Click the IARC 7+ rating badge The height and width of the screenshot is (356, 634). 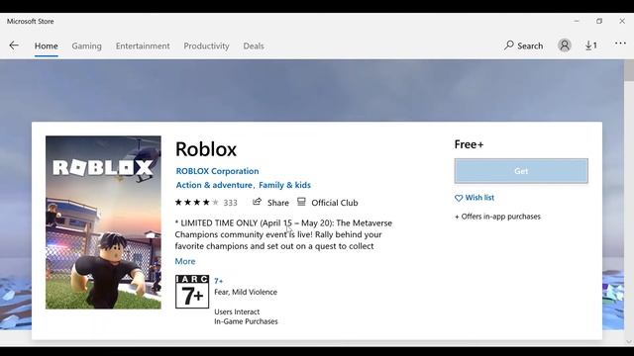tap(192, 292)
